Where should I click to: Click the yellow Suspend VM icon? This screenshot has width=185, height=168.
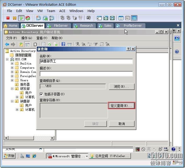[15, 18]
